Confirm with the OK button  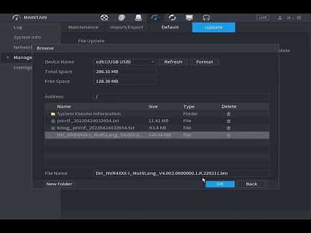(220, 184)
